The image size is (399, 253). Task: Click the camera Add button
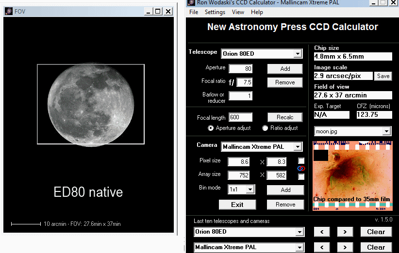click(285, 190)
